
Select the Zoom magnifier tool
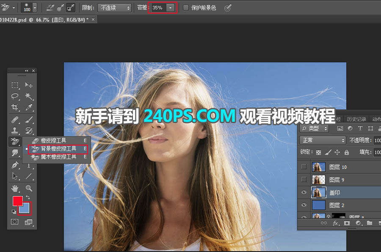point(29,188)
